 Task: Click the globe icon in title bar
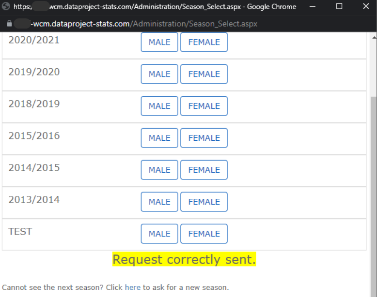(x=6, y=6)
